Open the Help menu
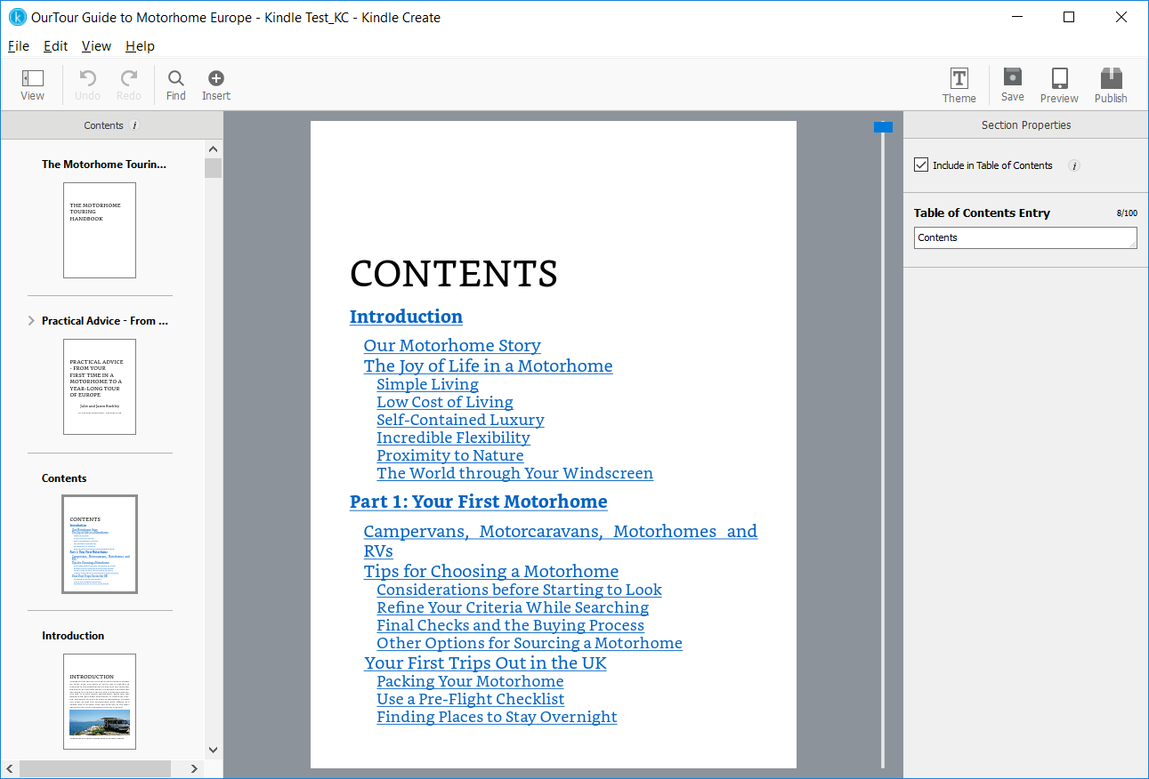 (x=140, y=45)
